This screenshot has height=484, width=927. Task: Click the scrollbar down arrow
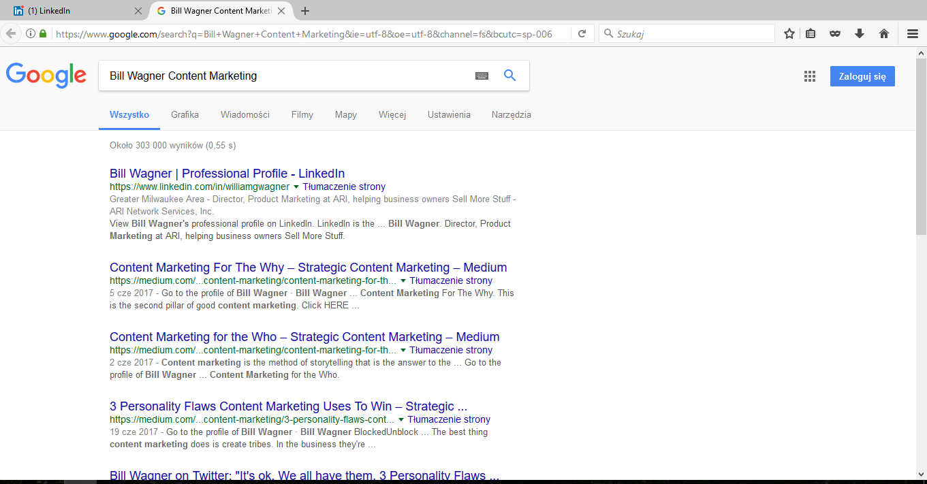point(921,474)
